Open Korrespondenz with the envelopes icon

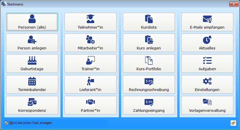click(x=32, y=105)
